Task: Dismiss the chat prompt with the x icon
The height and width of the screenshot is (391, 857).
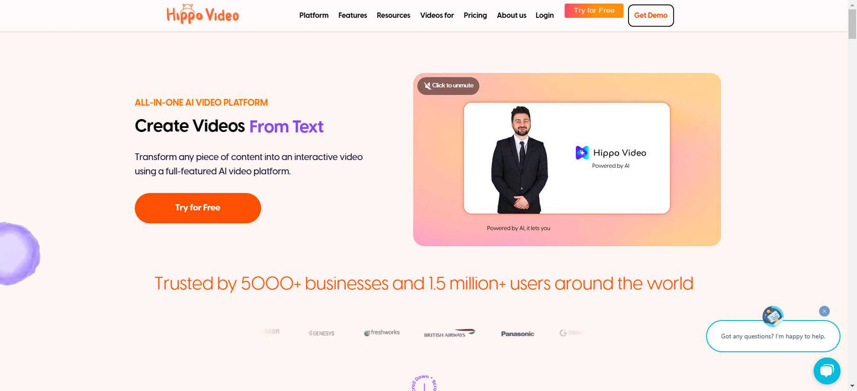Action: [824, 311]
